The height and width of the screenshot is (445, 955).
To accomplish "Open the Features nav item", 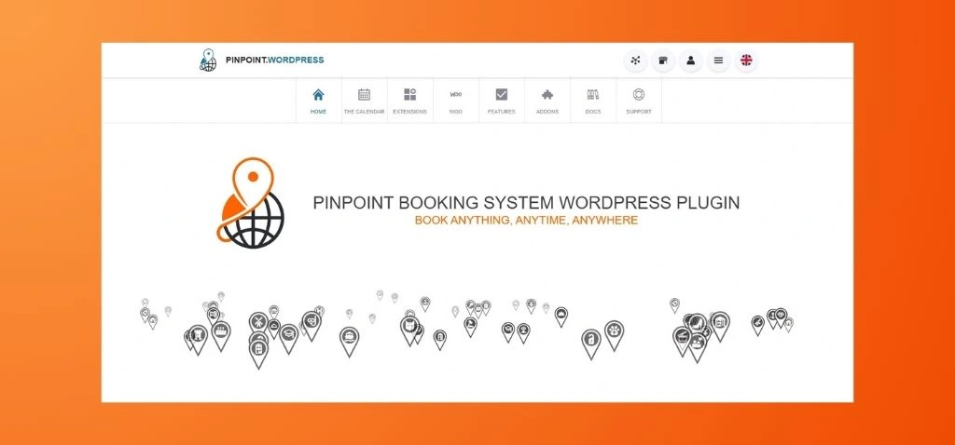I will [501, 101].
